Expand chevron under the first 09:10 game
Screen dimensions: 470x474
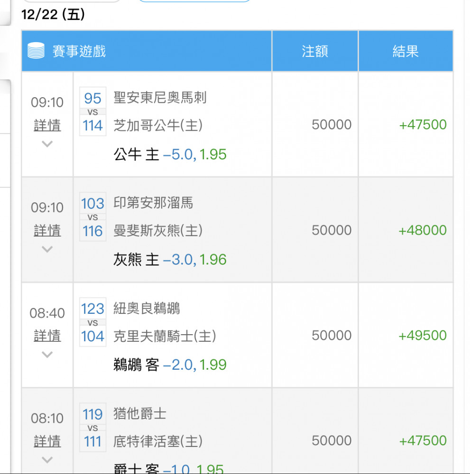[47, 144]
